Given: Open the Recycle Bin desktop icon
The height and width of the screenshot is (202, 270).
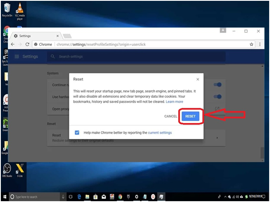Looking at the screenshot, I should 7,10.
